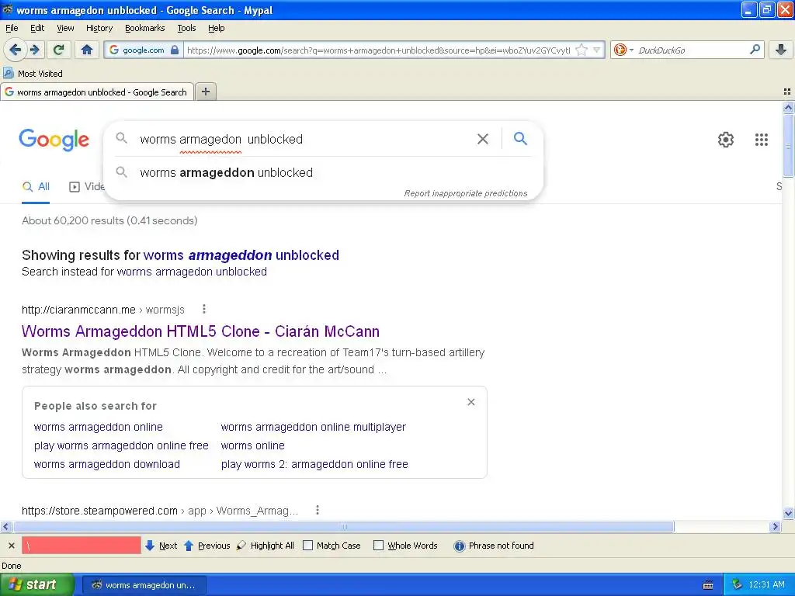
Task: Click the vertical scrollbar up arrow
Action: pyautogui.click(x=788, y=107)
